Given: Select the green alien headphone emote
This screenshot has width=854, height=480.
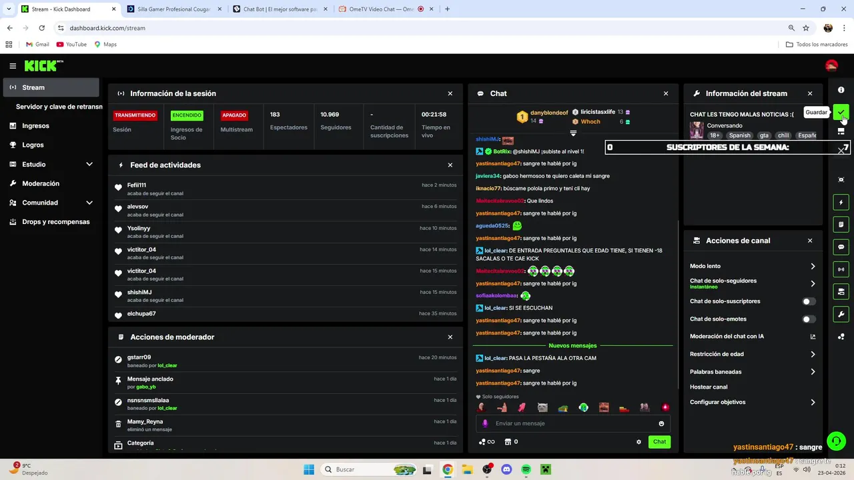Looking at the screenshot, I should 583,407.
